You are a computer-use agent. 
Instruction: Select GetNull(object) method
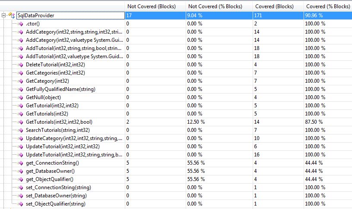[x=43, y=97]
